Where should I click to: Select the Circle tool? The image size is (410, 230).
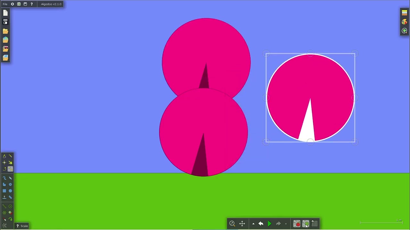point(10,191)
